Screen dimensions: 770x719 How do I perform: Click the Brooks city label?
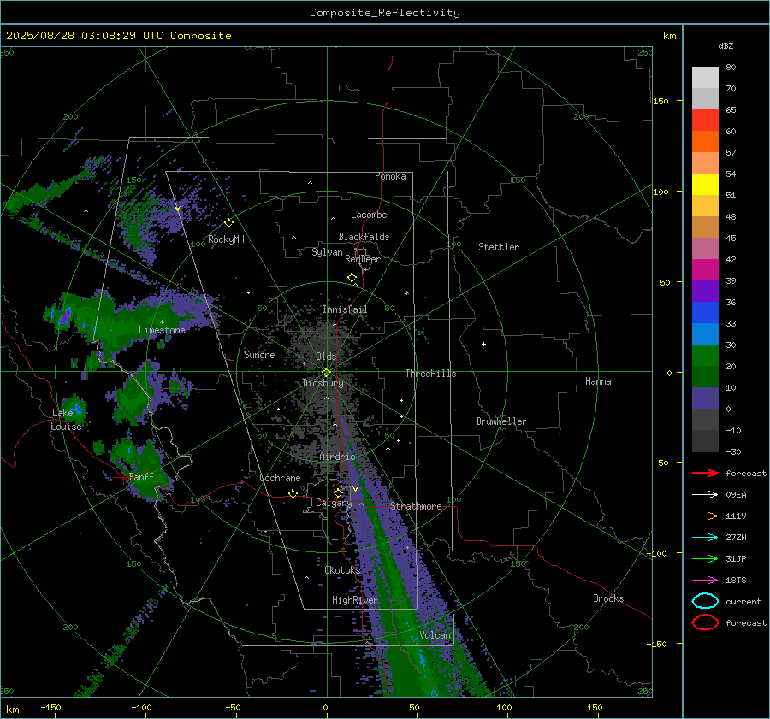[x=608, y=598]
